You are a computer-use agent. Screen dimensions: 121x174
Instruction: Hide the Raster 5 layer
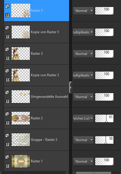[8, 15]
